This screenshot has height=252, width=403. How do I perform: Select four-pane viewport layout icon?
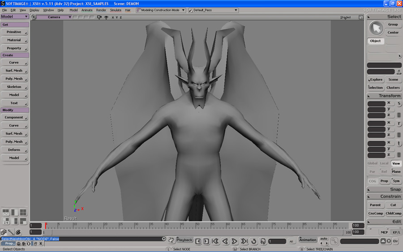[x=23, y=212]
